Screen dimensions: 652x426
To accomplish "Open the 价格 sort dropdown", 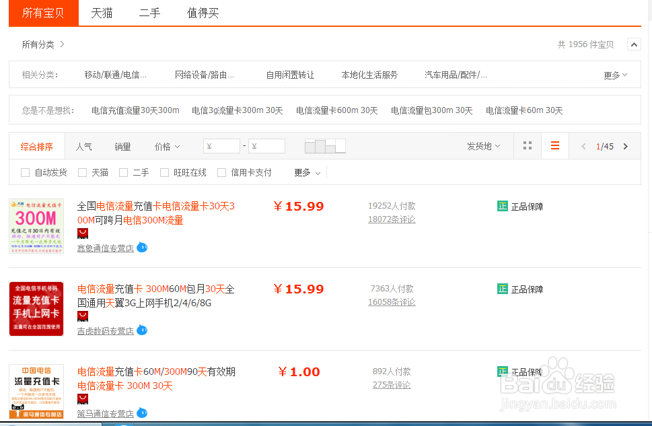I will pos(167,146).
